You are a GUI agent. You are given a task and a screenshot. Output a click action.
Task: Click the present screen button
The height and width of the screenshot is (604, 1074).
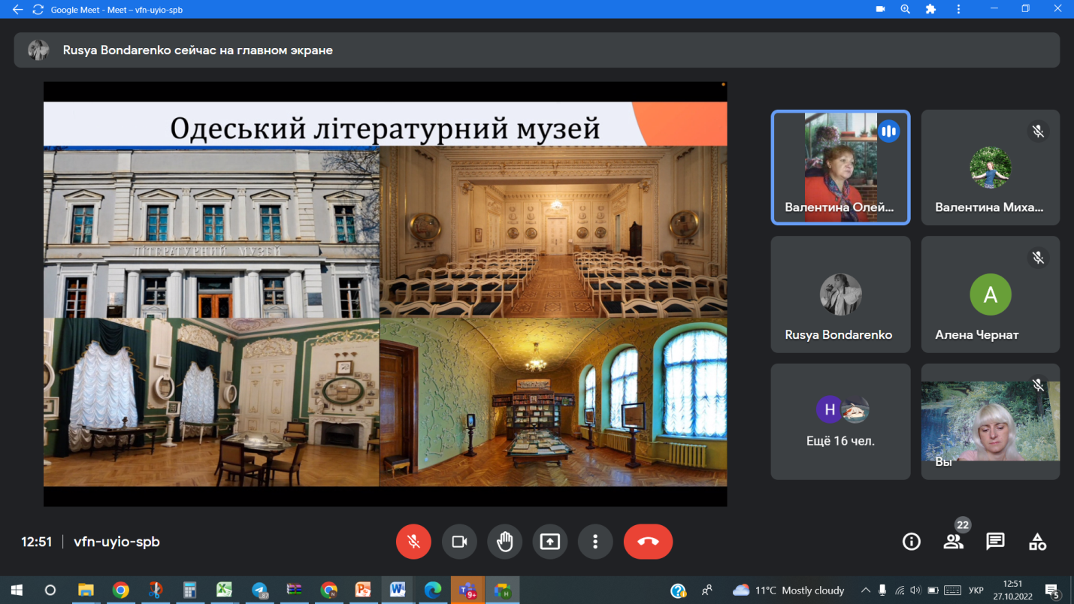tap(550, 542)
